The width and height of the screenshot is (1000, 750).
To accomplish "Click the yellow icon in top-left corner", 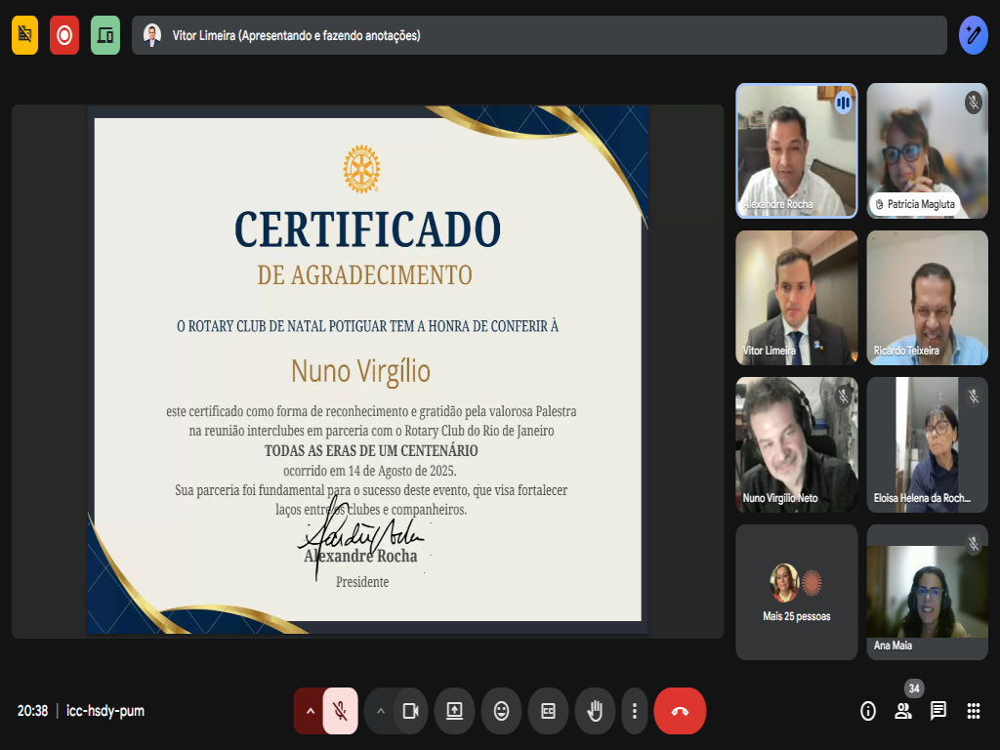I will tap(24, 35).
